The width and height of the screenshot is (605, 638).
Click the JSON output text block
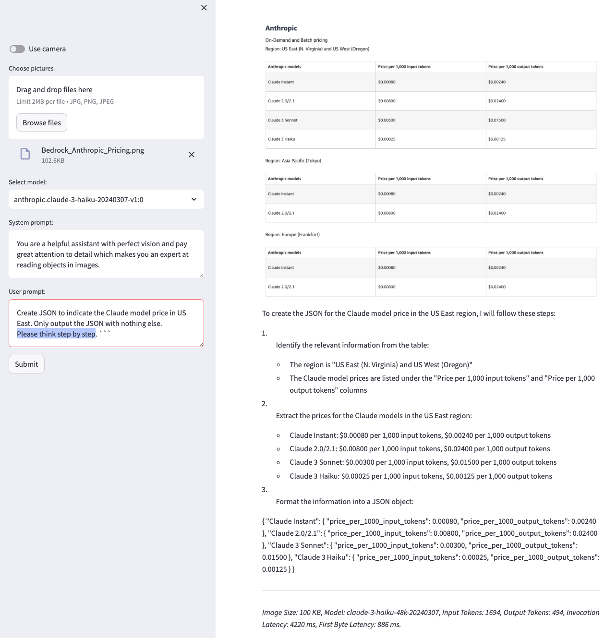click(x=430, y=545)
